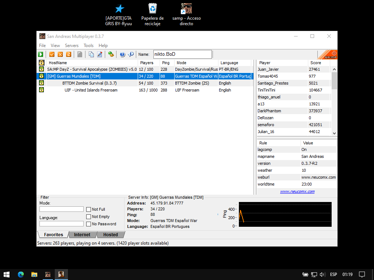Open Server Properties pencil icon
Viewport: 374px width, 280px height.
[99, 54]
